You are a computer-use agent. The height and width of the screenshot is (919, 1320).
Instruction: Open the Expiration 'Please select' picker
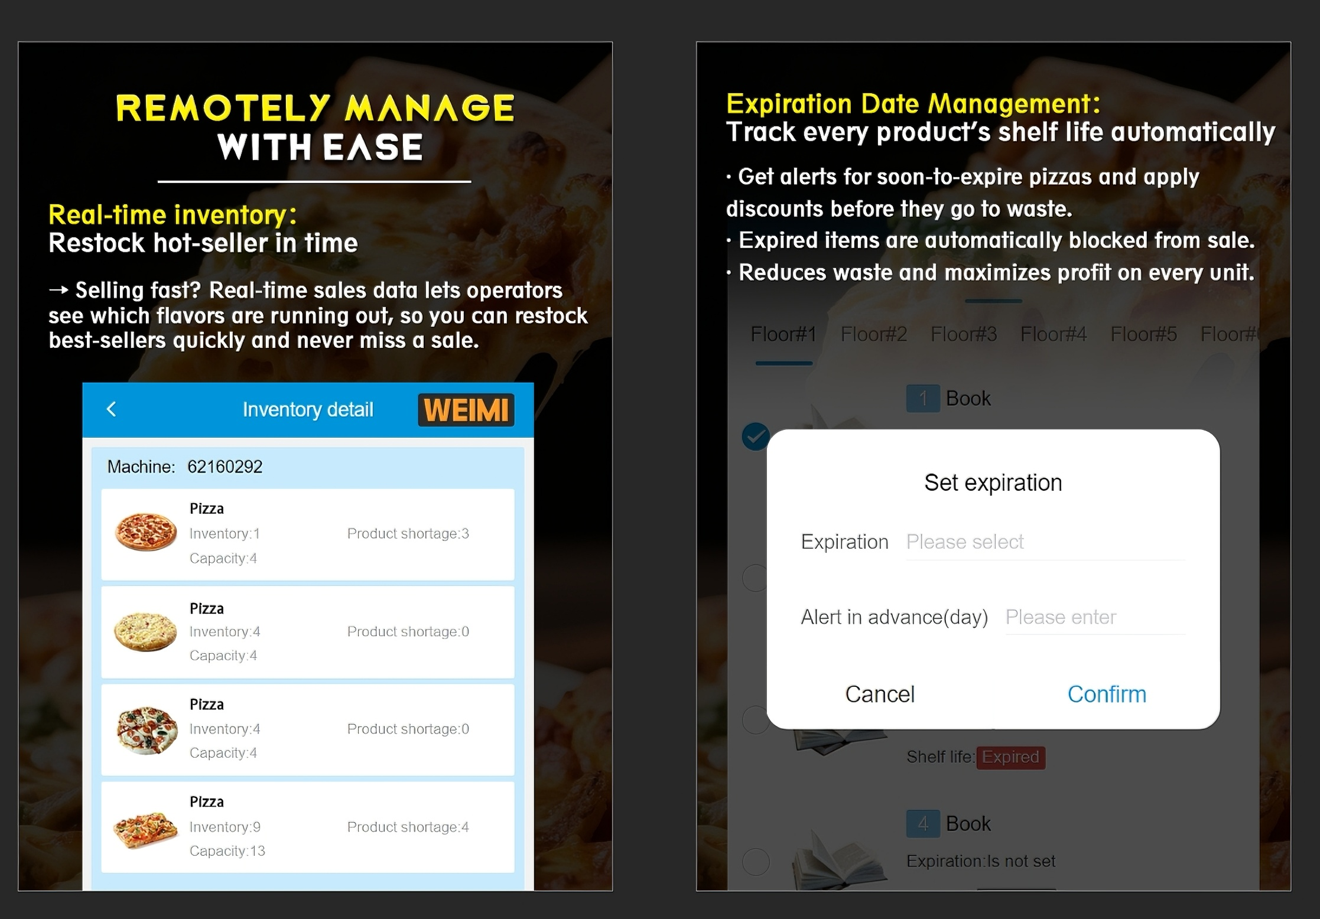(1045, 542)
